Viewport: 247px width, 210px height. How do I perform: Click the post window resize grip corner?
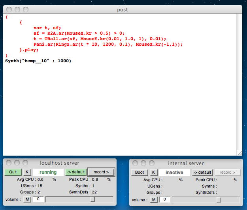click(x=239, y=153)
